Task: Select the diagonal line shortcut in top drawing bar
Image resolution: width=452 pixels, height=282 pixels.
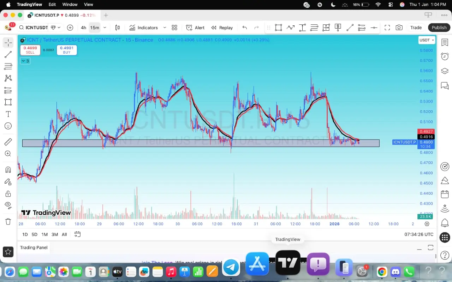Action: point(350,27)
